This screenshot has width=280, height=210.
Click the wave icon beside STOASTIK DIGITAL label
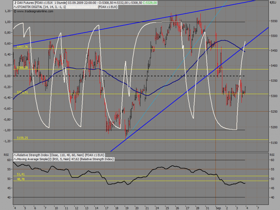[x=15, y=7]
